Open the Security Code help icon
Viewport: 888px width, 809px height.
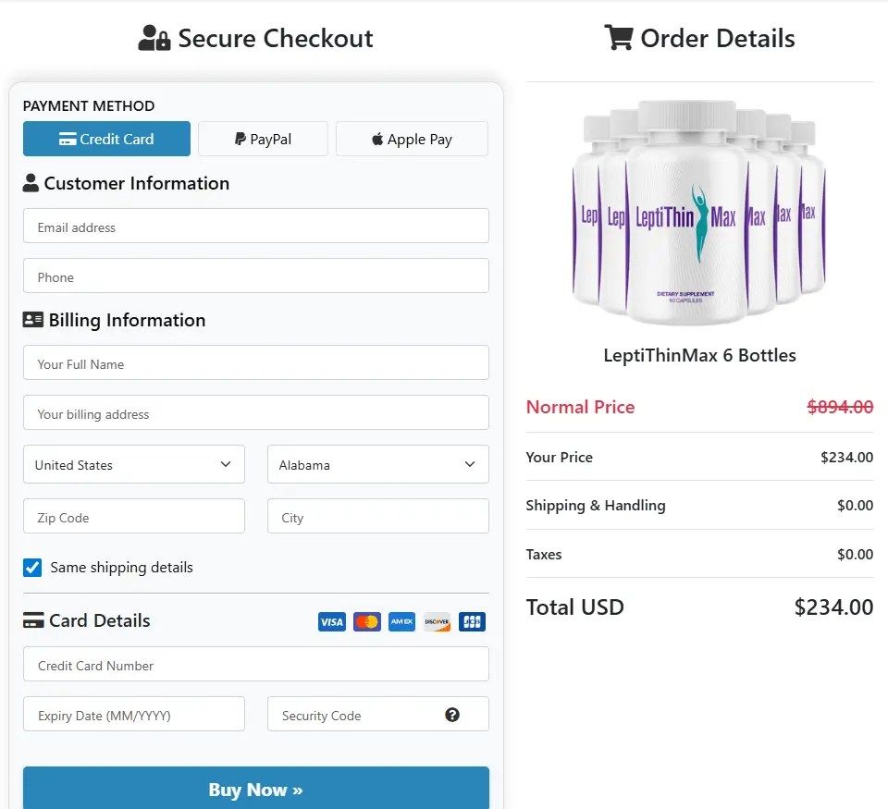(x=452, y=714)
